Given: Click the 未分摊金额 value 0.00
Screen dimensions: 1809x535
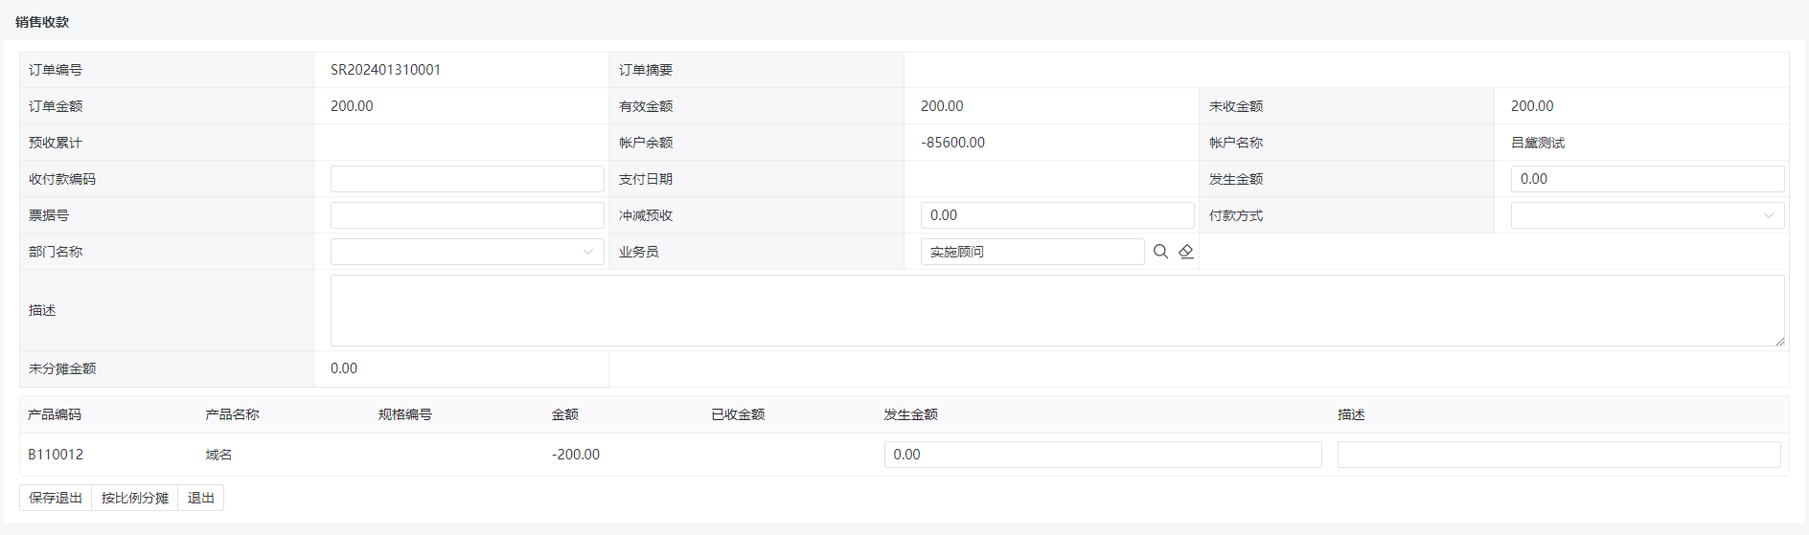Looking at the screenshot, I should click(x=344, y=368).
